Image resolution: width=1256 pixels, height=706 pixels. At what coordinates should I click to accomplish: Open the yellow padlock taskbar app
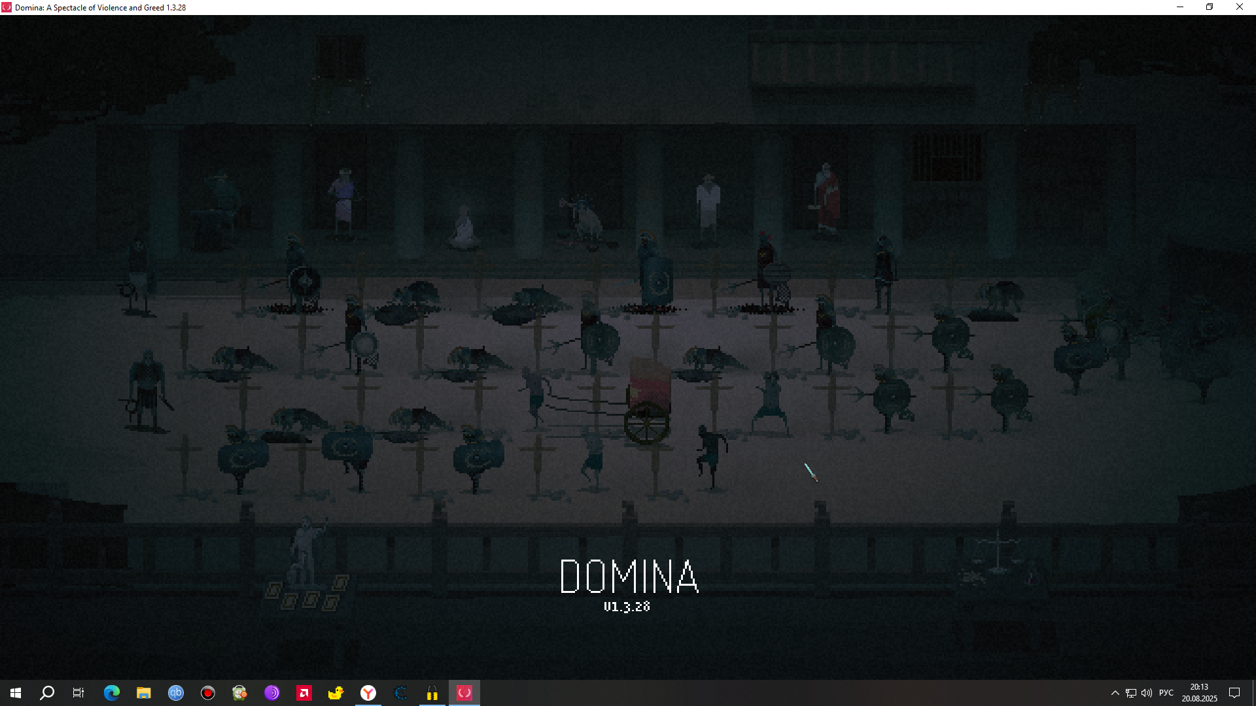point(432,693)
